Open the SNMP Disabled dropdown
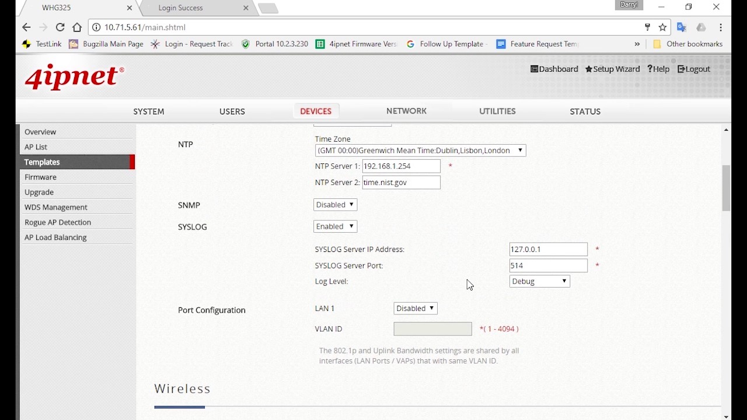Viewport: 747px width, 420px height. [335, 205]
